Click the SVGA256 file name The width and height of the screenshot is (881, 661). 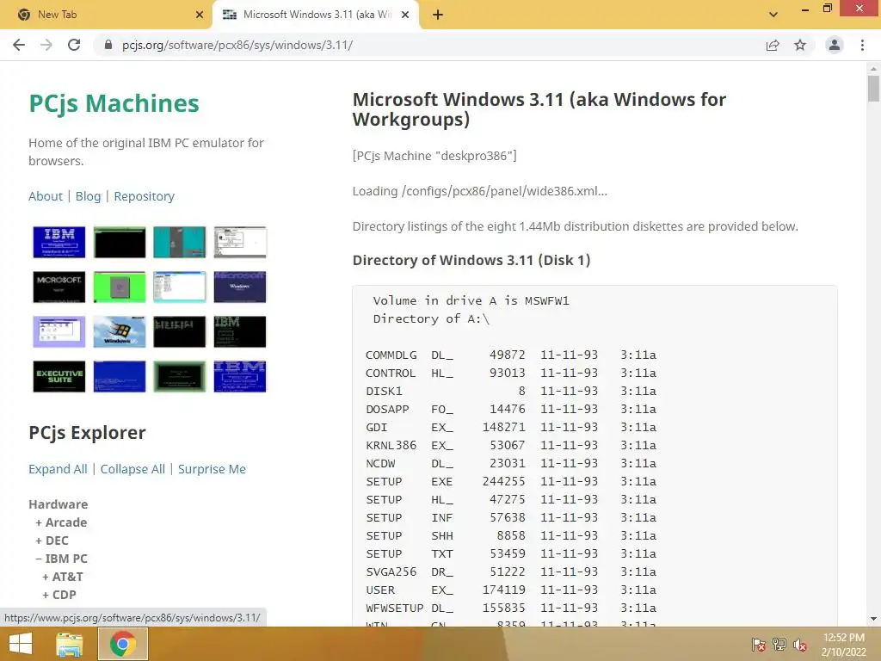pyautogui.click(x=391, y=571)
